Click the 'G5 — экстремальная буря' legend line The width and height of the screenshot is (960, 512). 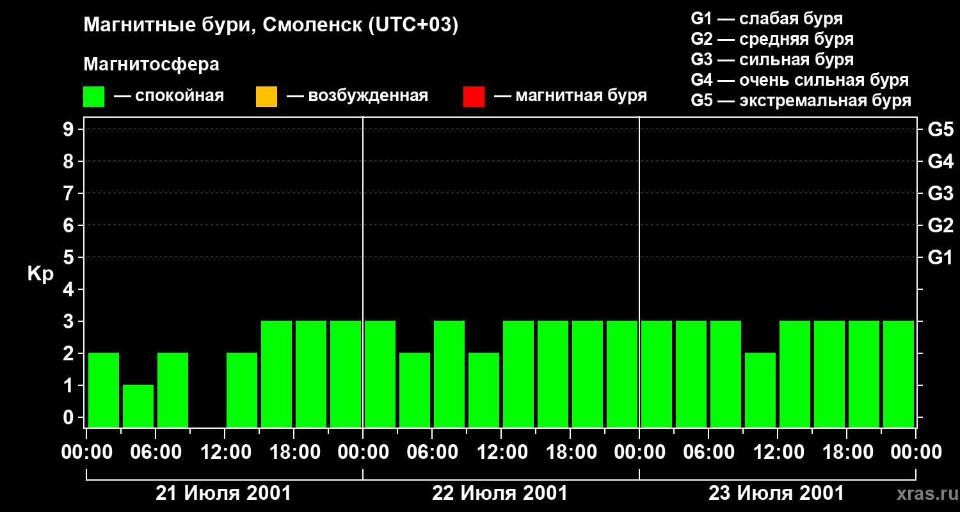coord(801,101)
